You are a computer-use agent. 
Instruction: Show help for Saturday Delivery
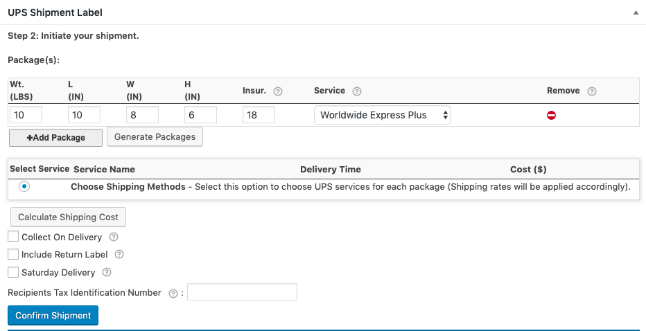pyautogui.click(x=107, y=272)
